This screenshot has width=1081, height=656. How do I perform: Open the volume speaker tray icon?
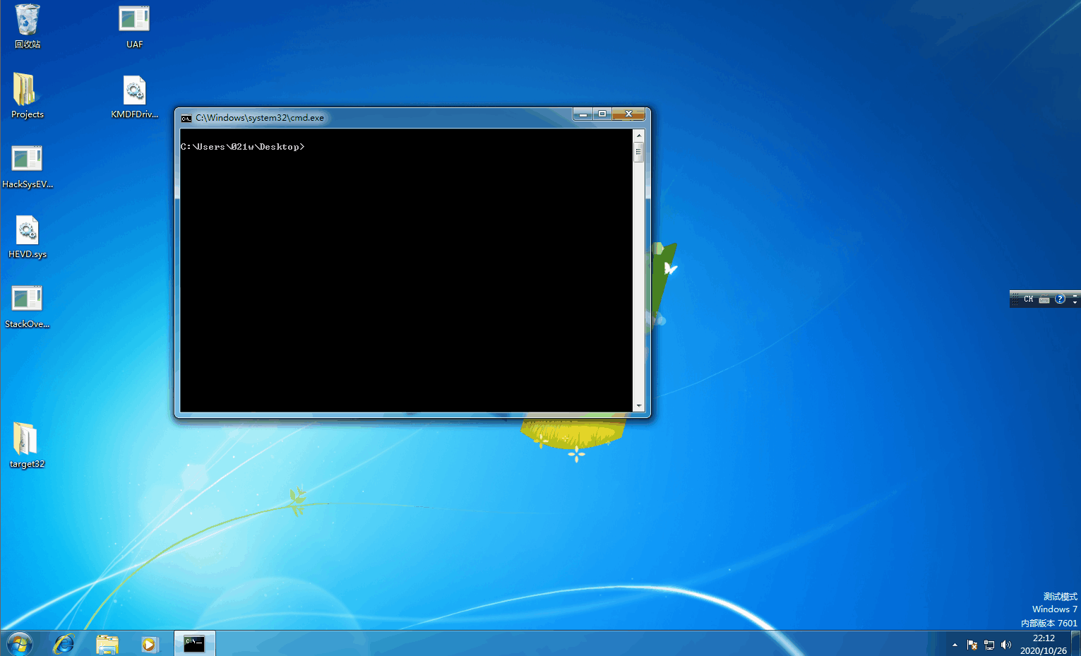1006,645
